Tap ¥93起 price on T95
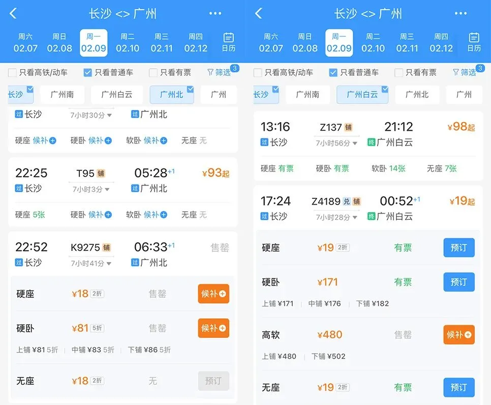Screen dimensions: 491x405 [x=216, y=172]
